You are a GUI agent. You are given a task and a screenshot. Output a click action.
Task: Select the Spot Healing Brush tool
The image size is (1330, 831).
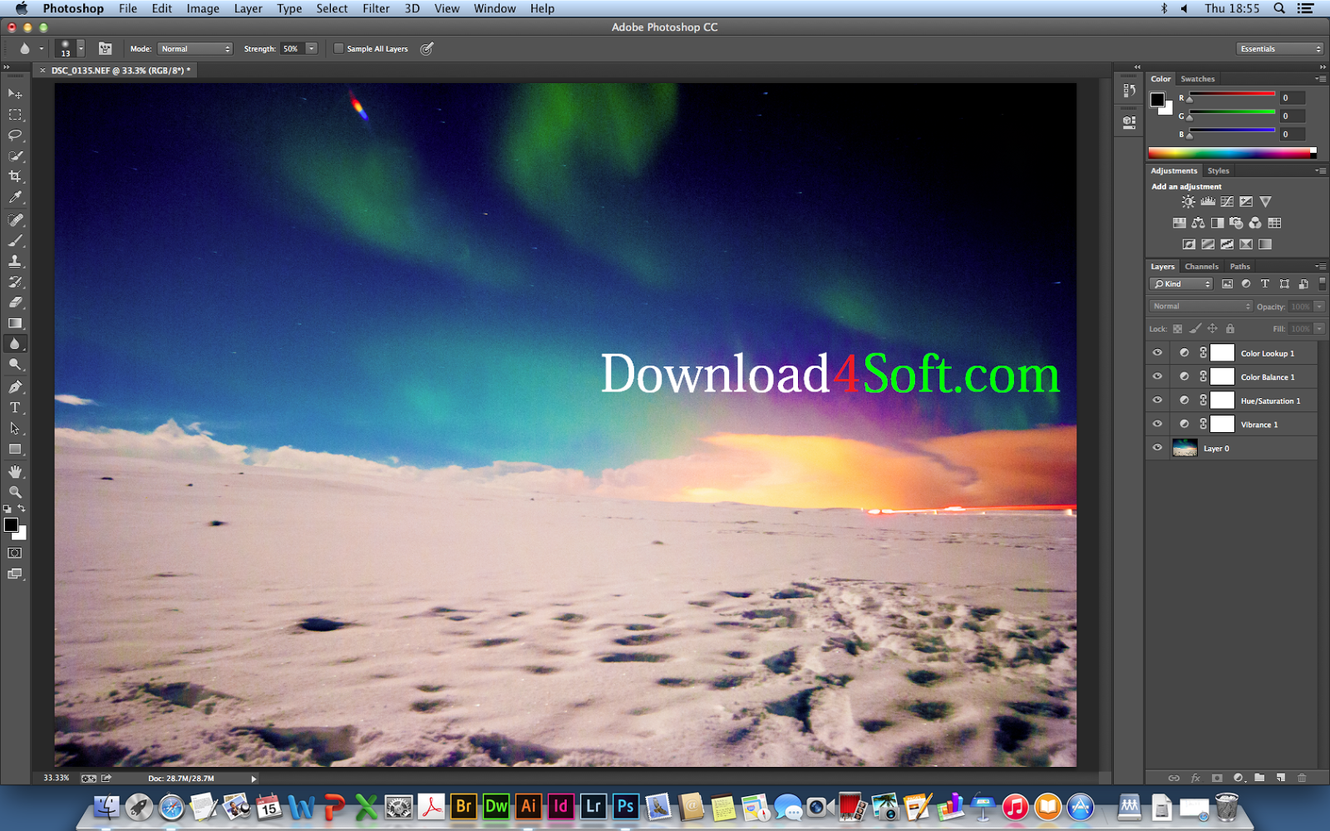(x=15, y=220)
